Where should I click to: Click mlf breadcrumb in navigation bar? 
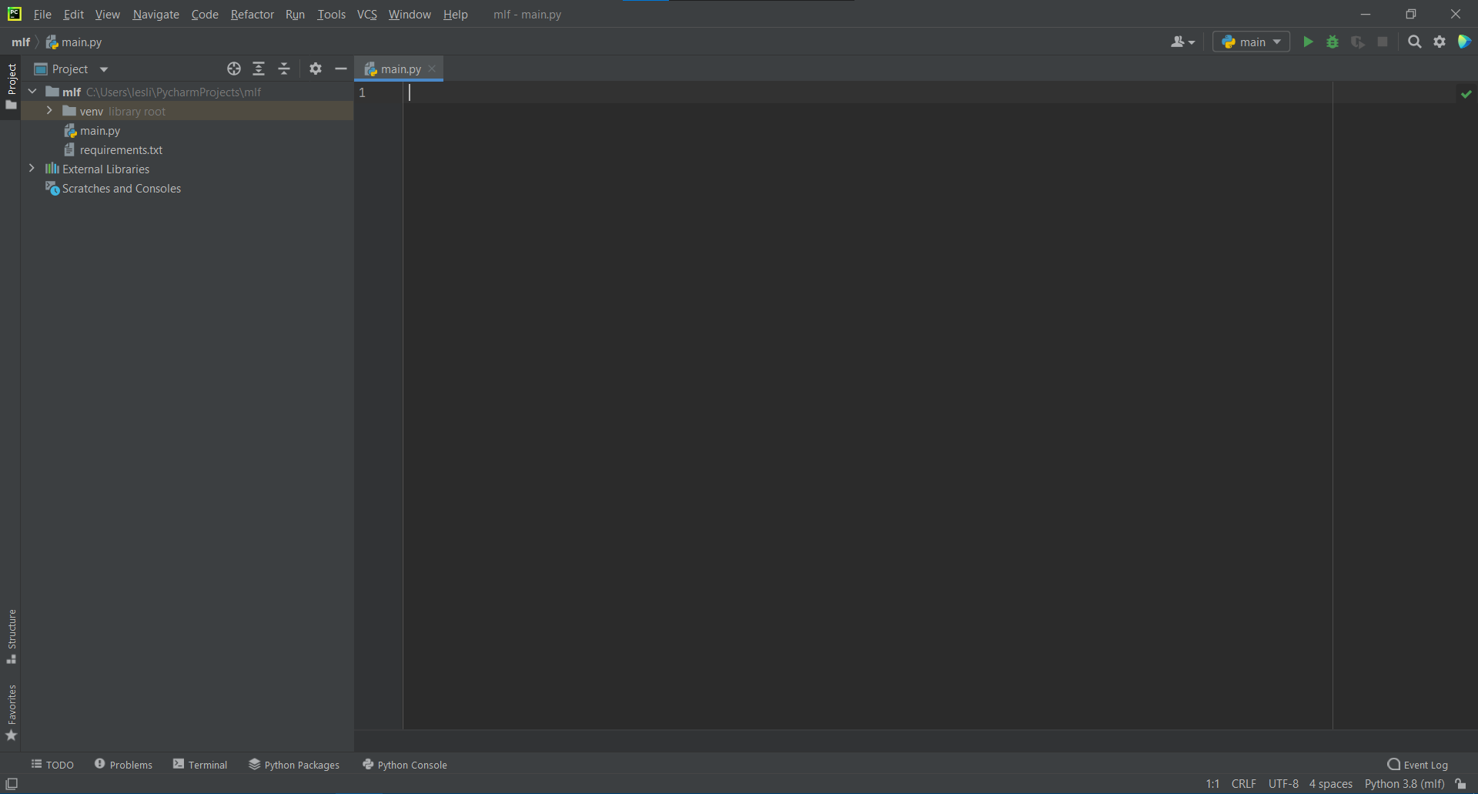tap(21, 42)
